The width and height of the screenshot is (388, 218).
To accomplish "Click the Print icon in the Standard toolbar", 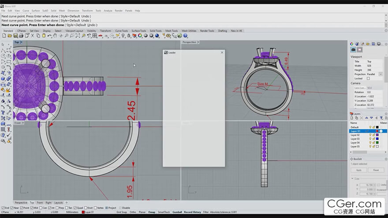I will (21, 36).
